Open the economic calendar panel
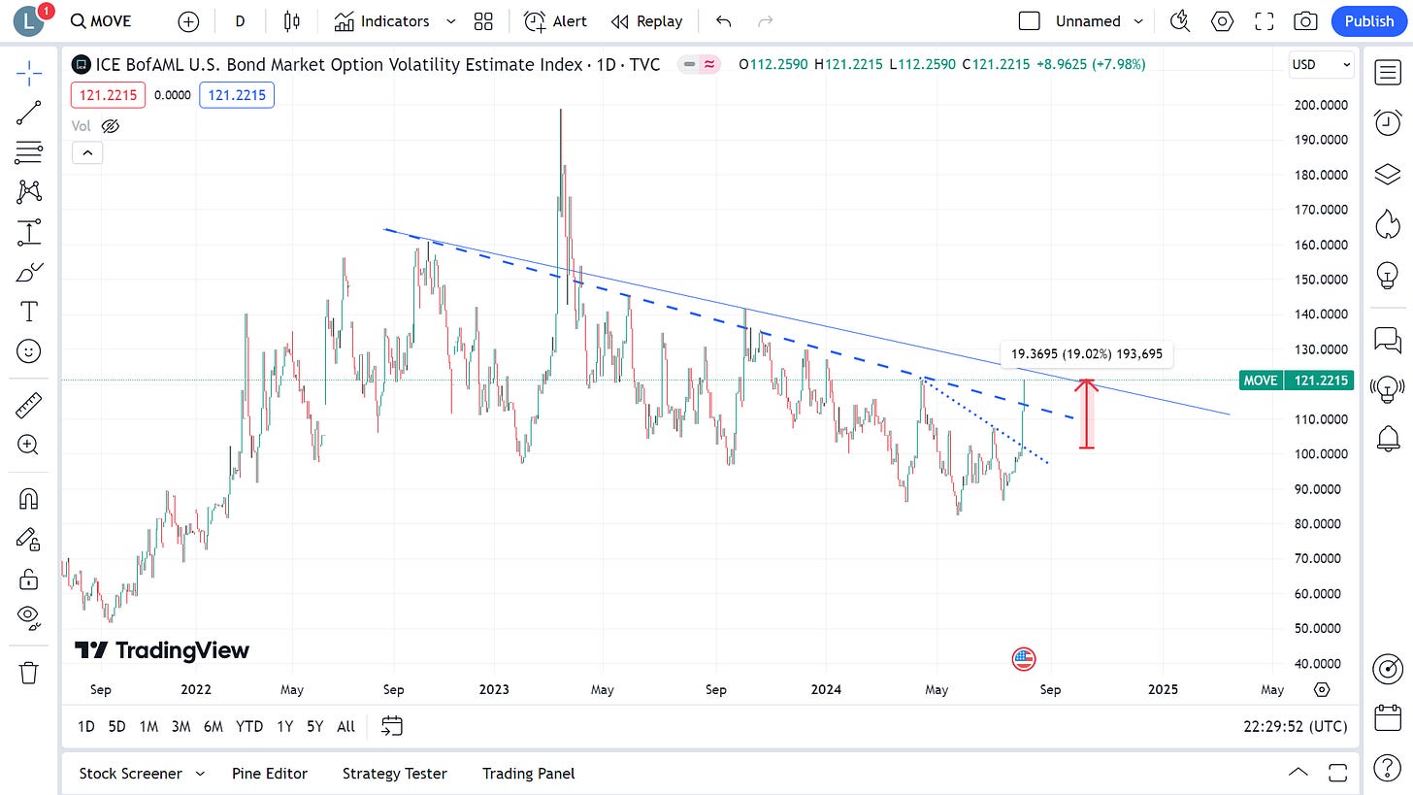The width and height of the screenshot is (1413, 795). point(1388,718)
